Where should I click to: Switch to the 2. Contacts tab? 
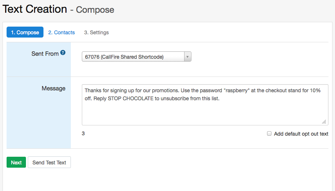pos(61,32)
